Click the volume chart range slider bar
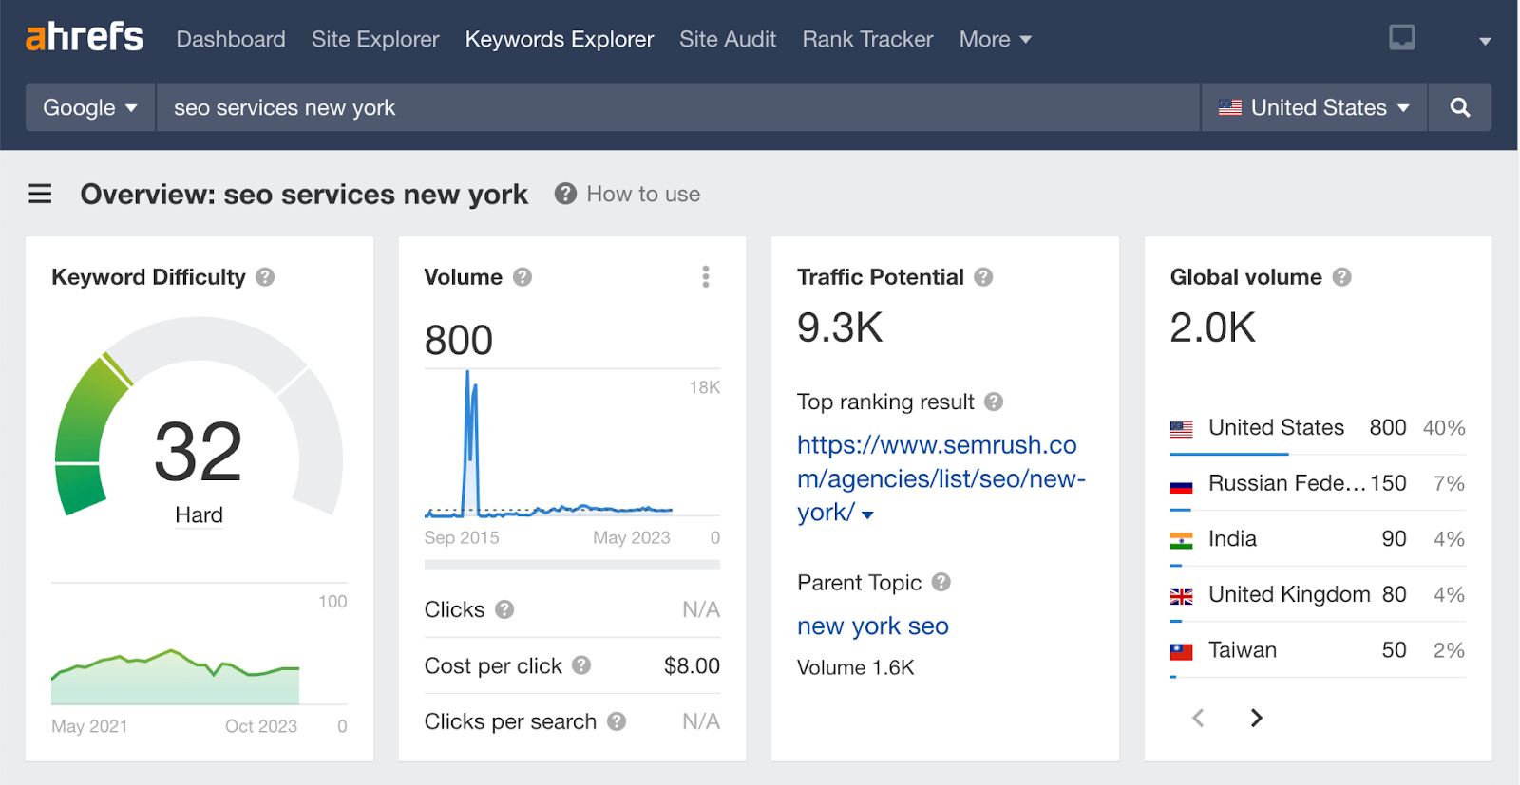1520x785 pixels. [572, 565]
